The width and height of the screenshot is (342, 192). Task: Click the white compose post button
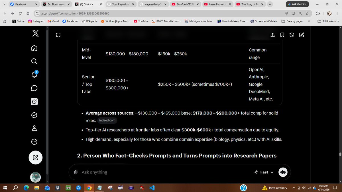tap(36, 157)
